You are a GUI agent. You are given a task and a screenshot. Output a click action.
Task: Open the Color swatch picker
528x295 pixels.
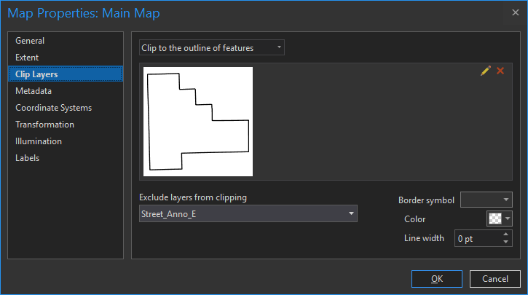point(500,219)
